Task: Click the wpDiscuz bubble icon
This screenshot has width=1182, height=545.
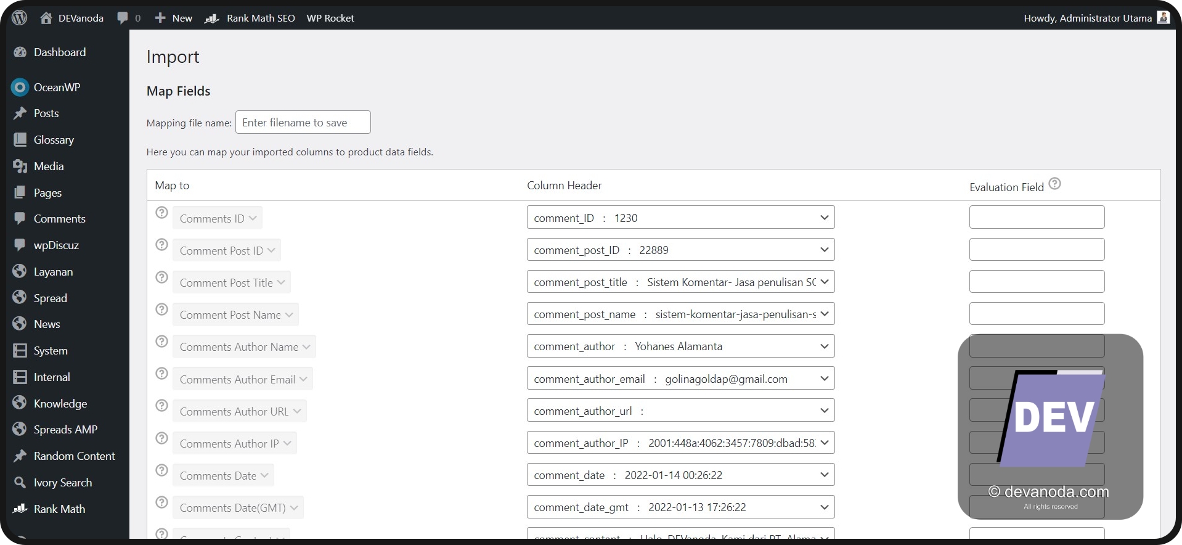Action: click(x=20, y=245)
